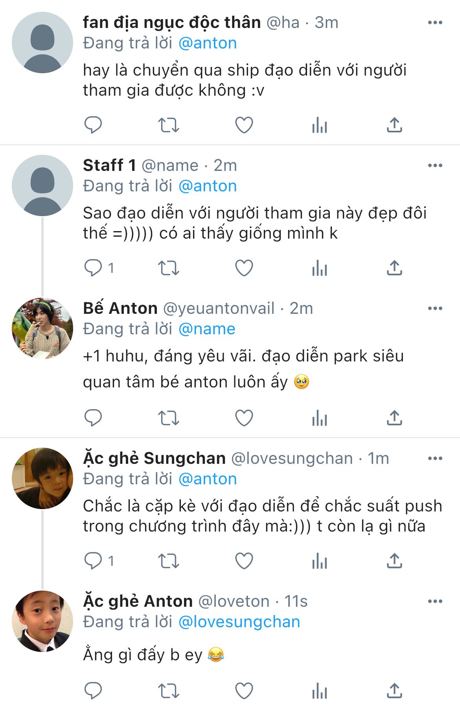
Task: Reply to fan địa ngục độc thân's tweet
Action: pos(93,125)
